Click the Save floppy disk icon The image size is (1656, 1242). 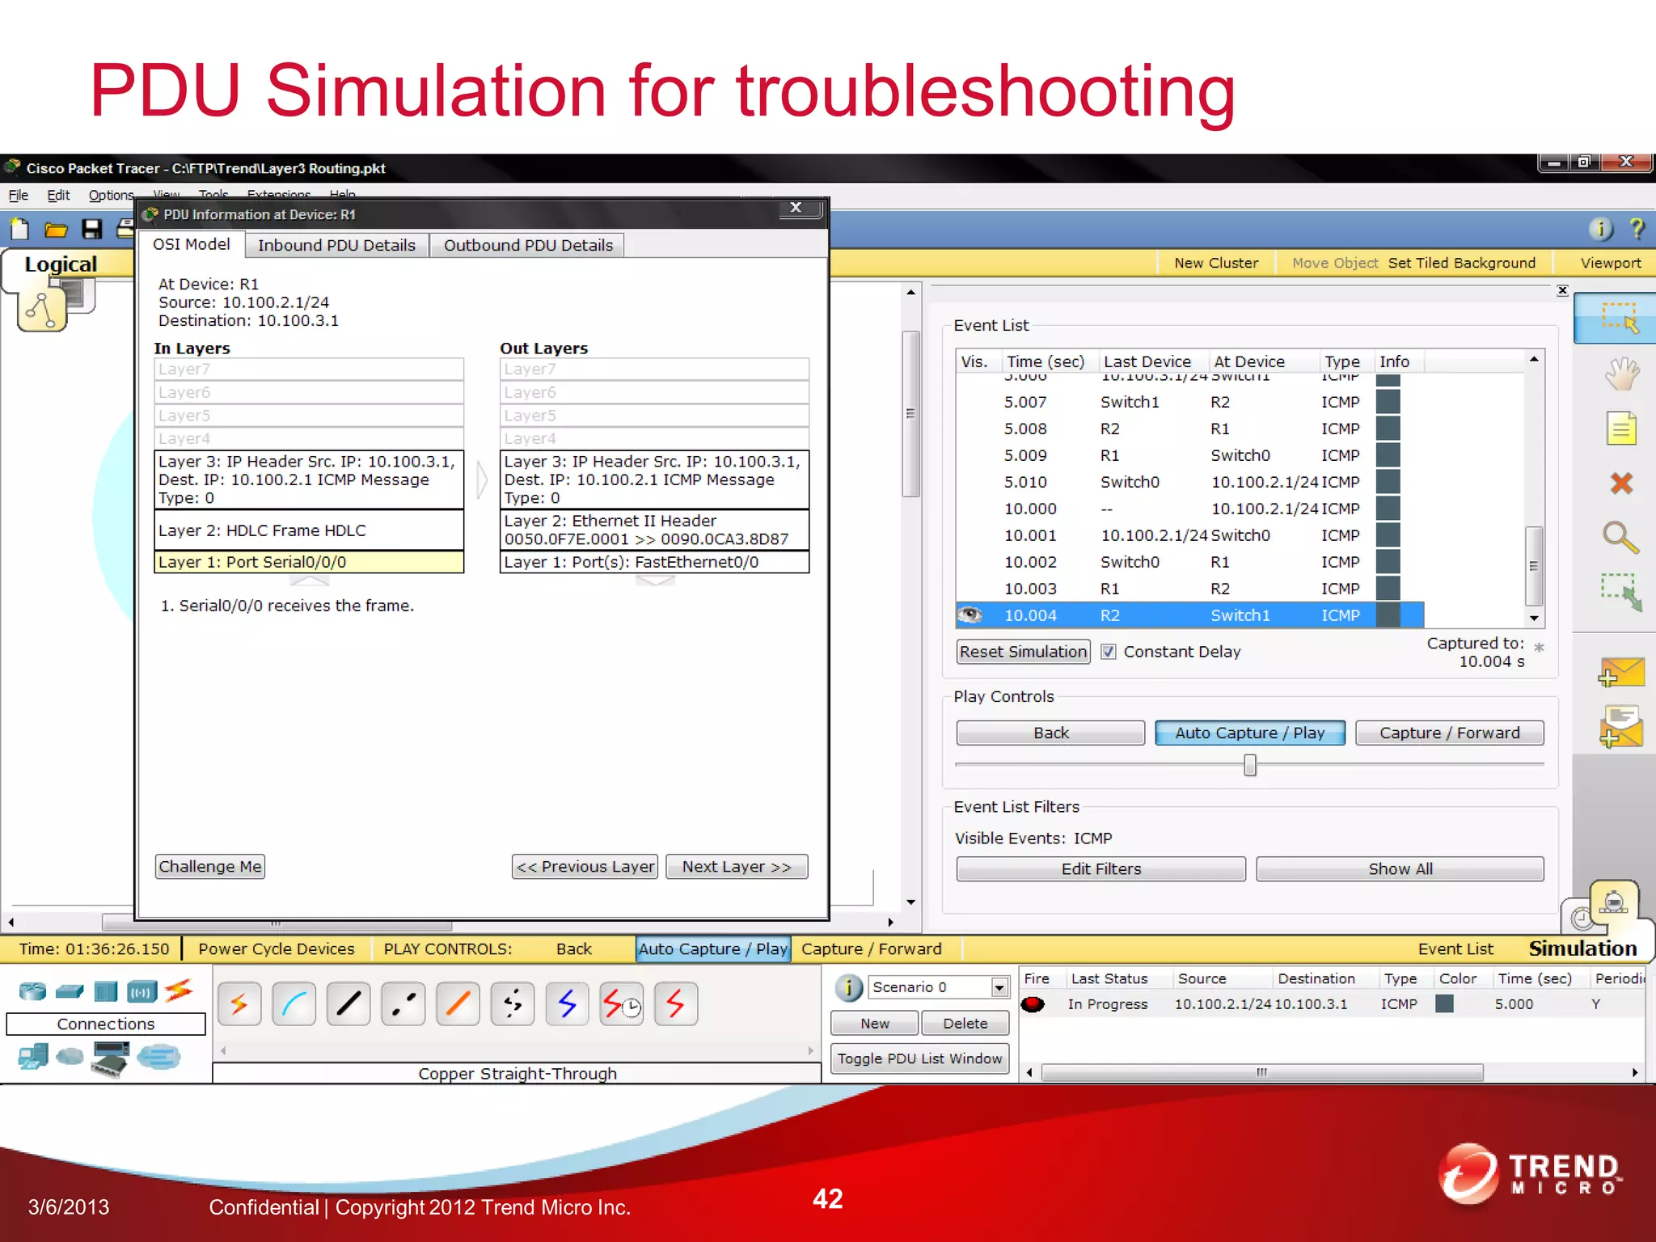(92, 230)
